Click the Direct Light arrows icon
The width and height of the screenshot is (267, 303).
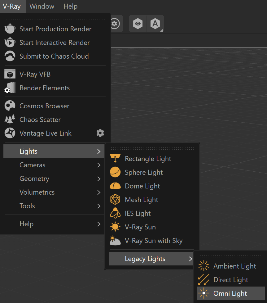(x=204, y=280)
